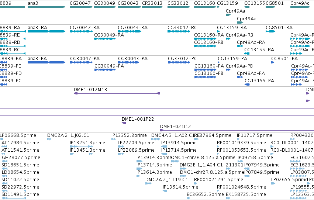Viewport: 314px width, 200px height.
Task: Click the RP001019339.5prime label
Action: click(241, 143)
